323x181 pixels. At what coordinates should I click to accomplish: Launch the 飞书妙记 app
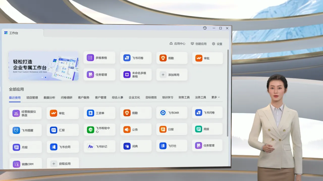coord(90,146)
